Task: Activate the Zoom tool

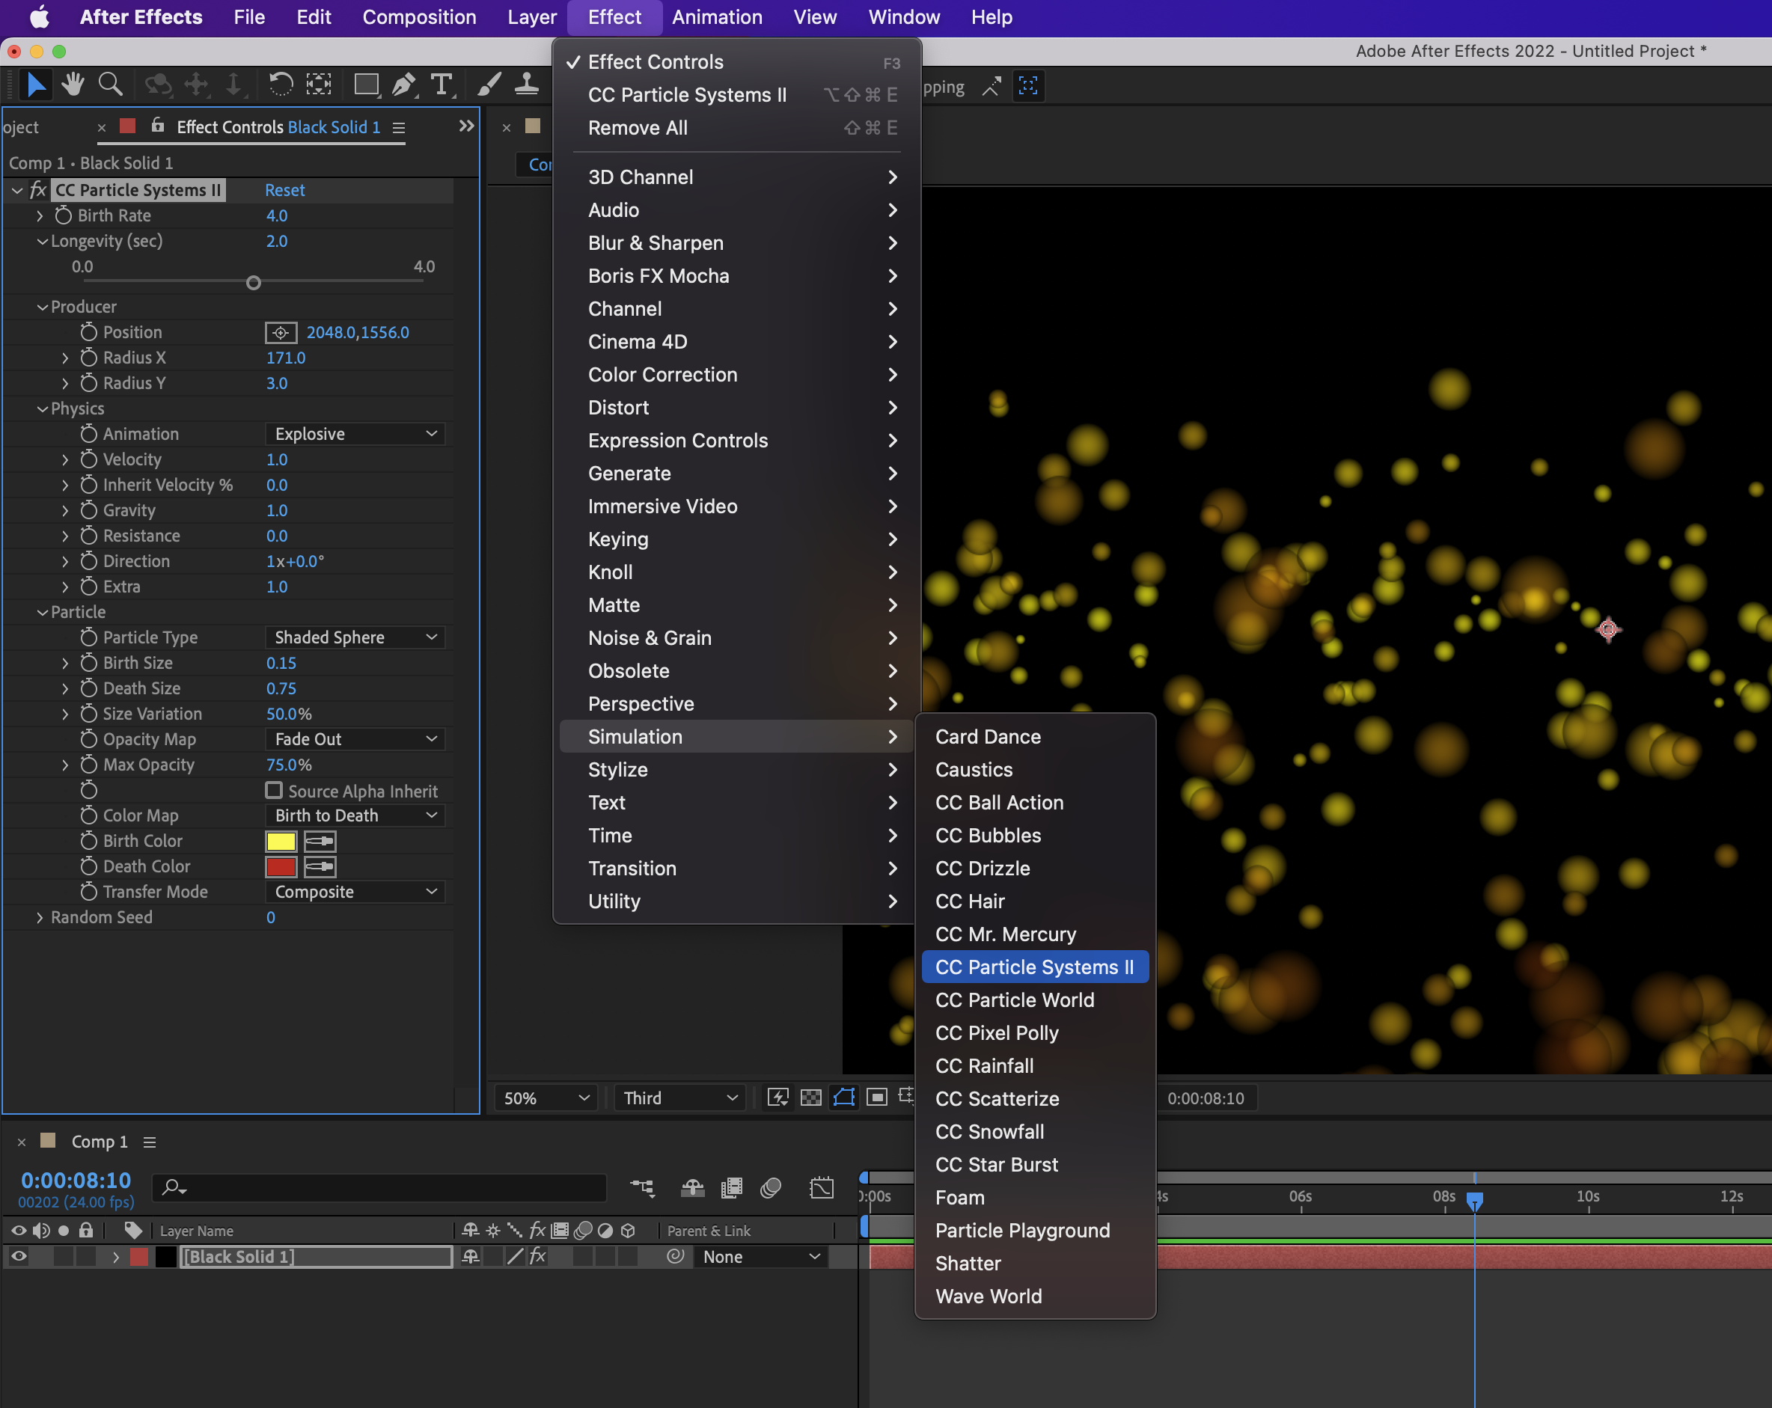Action: (x=111, y=85)
